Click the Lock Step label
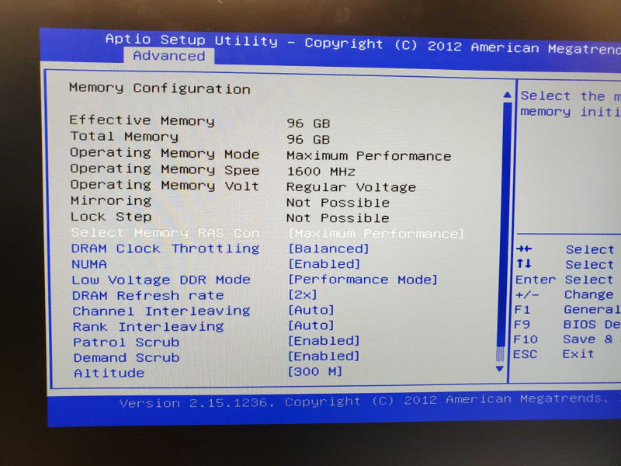 pyautogui.click(x=111, y=217)
